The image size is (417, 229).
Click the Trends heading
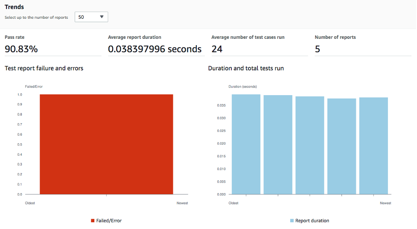pyautogui.click(x=14, y=7)
